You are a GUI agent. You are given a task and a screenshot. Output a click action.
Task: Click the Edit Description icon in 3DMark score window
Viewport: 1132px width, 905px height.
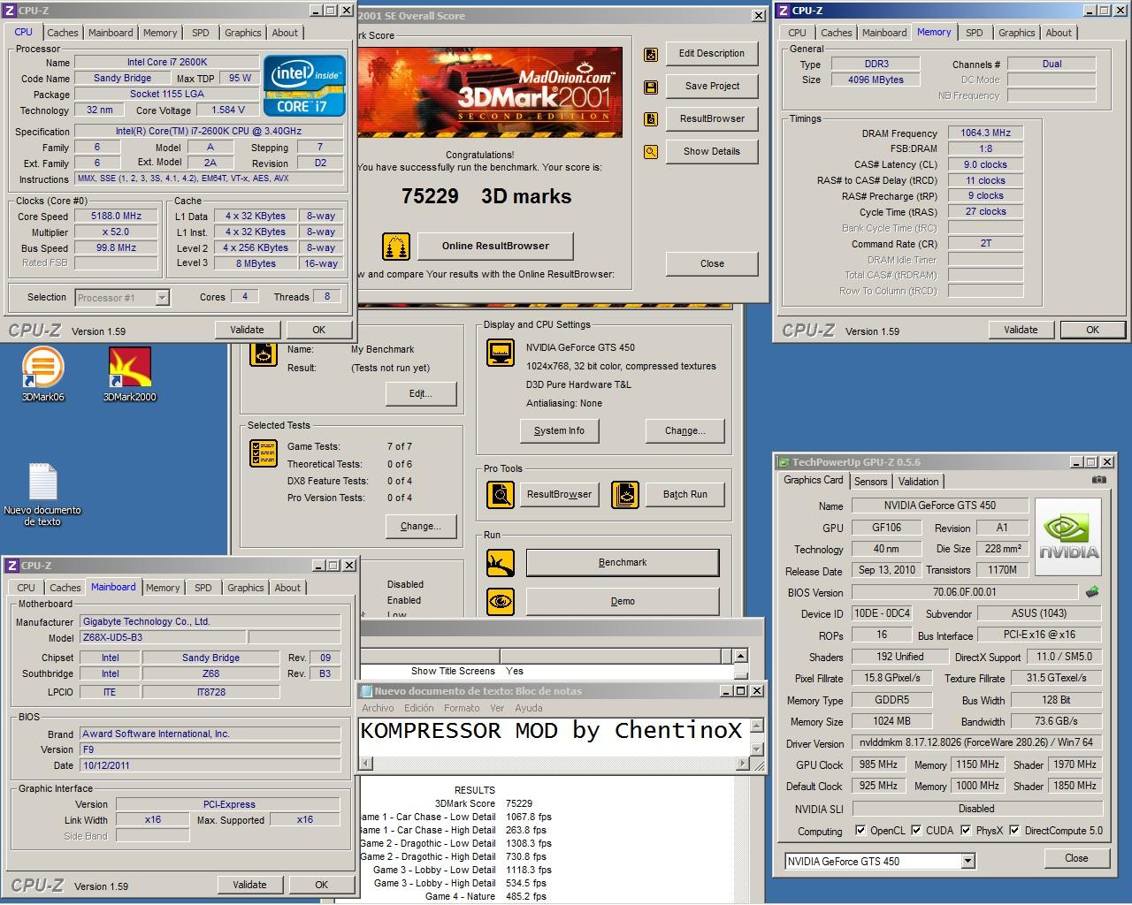tap(651, 54)
